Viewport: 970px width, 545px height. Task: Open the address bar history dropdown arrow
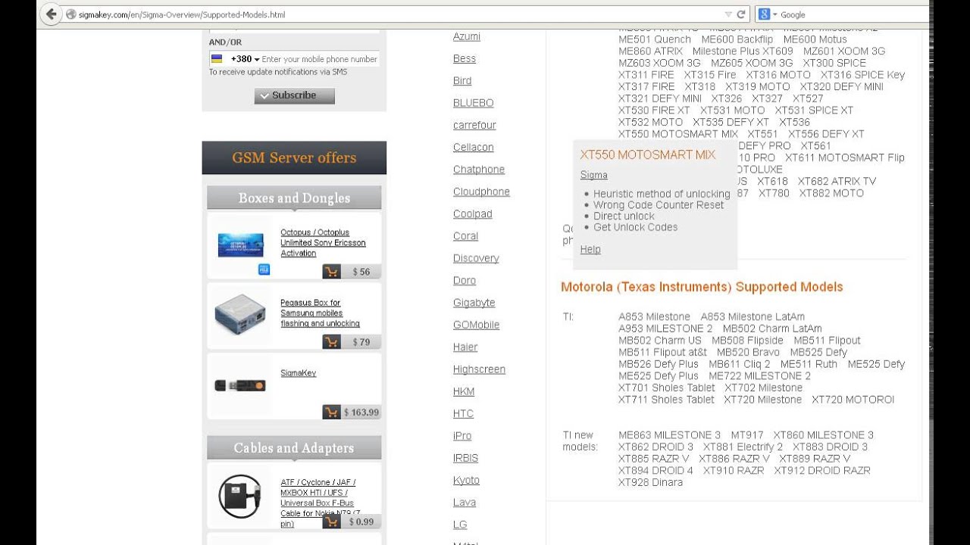[x=728, y=14]
